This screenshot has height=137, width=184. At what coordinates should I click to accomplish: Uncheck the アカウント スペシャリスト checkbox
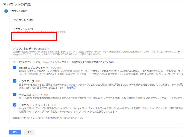(x=15, y=105)
